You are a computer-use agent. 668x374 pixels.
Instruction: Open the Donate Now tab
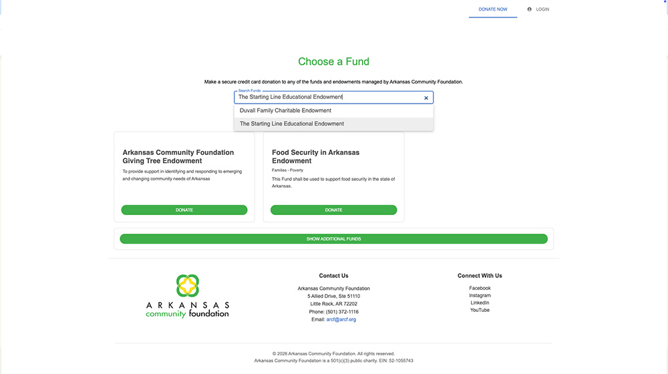click(493, 9)
